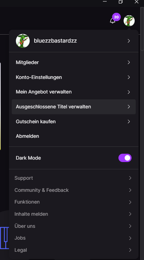Toggle the Dark Mode switch off
Image resolution: width=144 pixels, height=260 pixels.
point(125,158)
